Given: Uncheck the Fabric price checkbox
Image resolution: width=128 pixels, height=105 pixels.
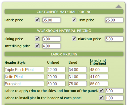Looking at the screenshot, I should pyautogui.click(x=37, y=20).
